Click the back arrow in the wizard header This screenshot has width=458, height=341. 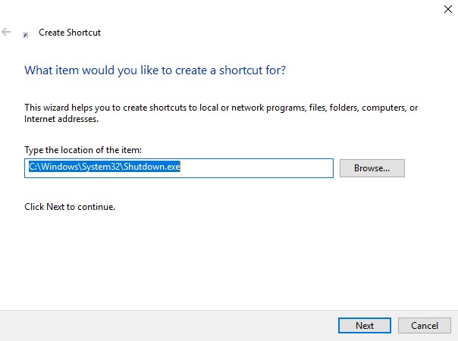point(7,33)
